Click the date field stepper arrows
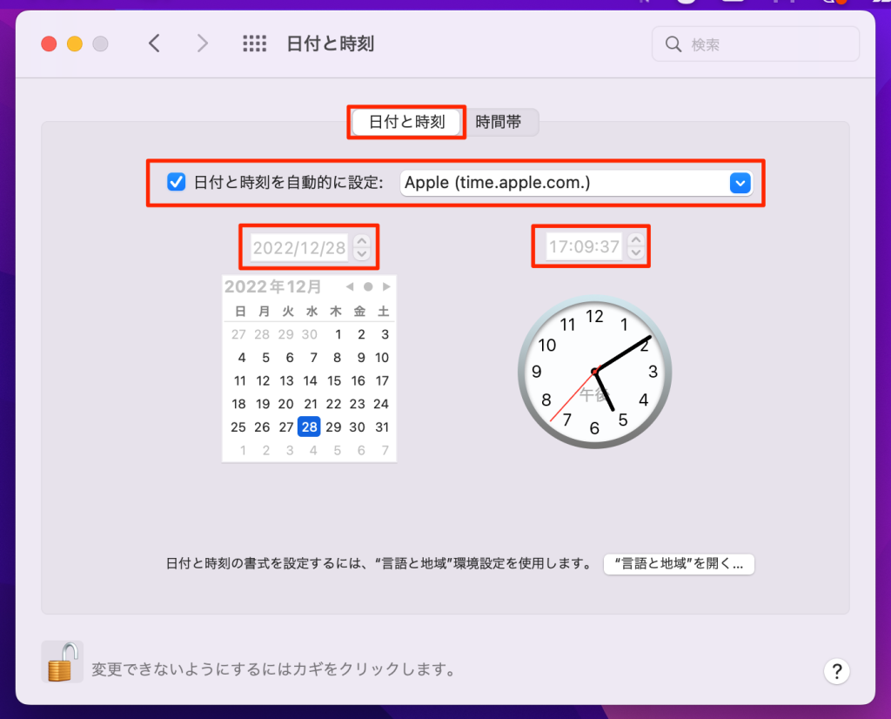Image resolution: width=891 pixels, height=719 pixels. pos(362,247)
